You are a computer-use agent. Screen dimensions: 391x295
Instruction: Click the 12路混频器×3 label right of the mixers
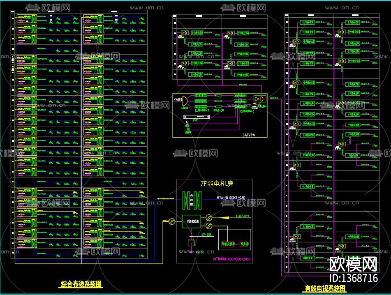pos(247,111)
